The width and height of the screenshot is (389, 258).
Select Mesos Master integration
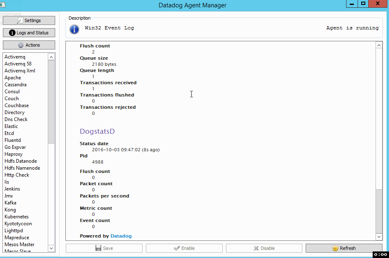tap(19, 244)
